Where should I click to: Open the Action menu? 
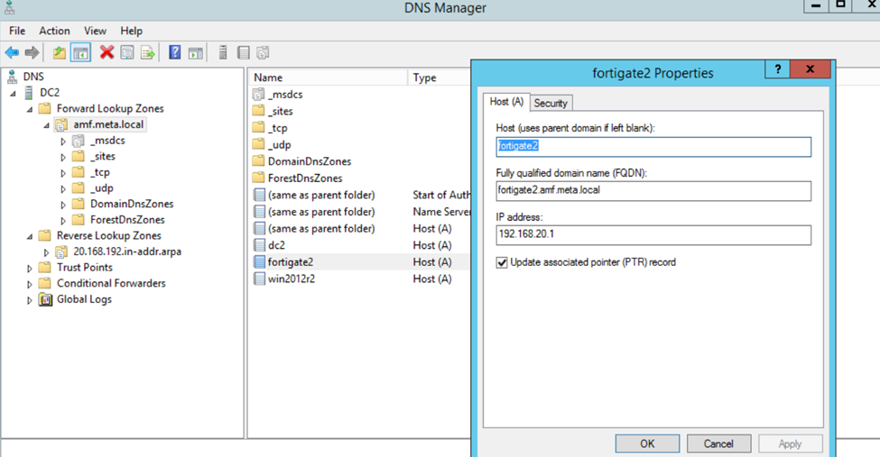tap(54, 31)
